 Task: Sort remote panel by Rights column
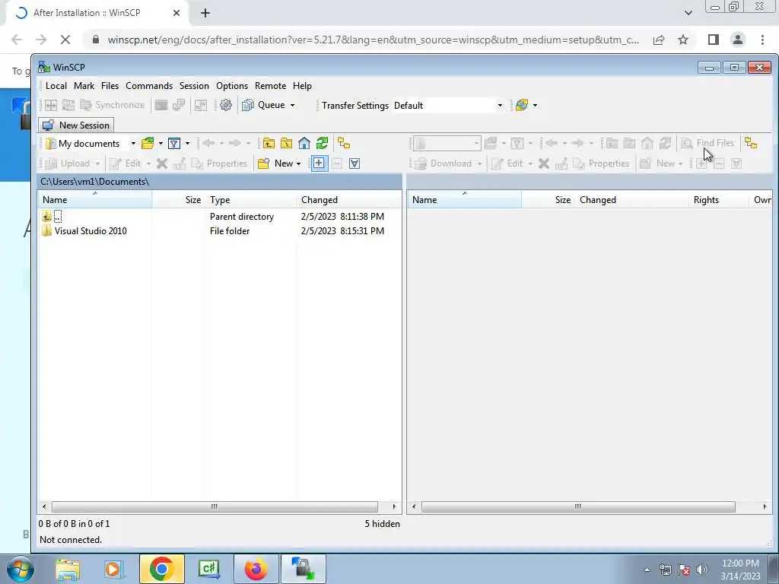click(718, 200)
